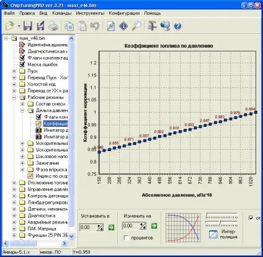Click the copy icon in toolbar
This screenshot has width=263, height=257.
(x=69, y=26)
